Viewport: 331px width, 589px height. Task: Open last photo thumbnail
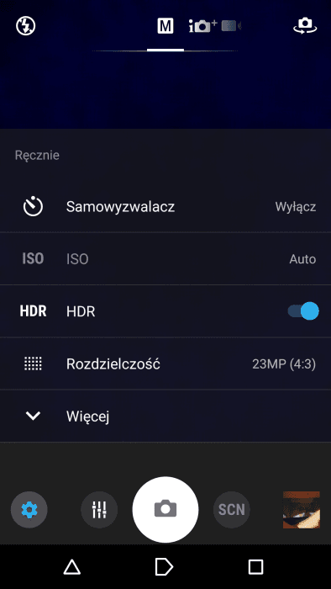tap(302, 510)
